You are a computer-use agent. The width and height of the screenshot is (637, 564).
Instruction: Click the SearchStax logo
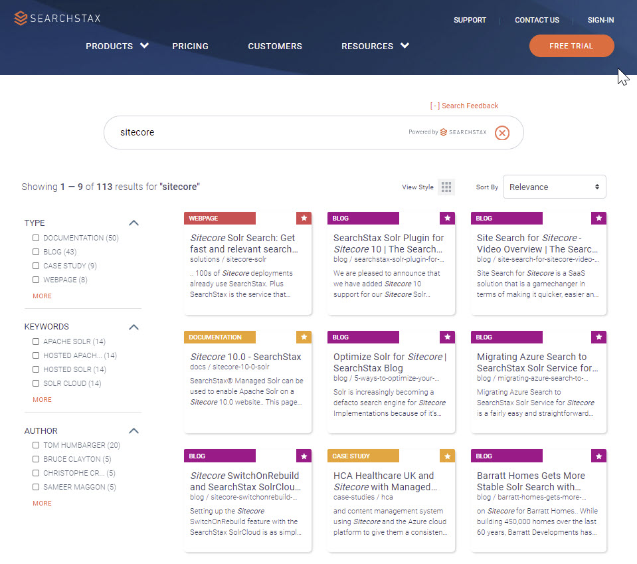pos(57,18)
